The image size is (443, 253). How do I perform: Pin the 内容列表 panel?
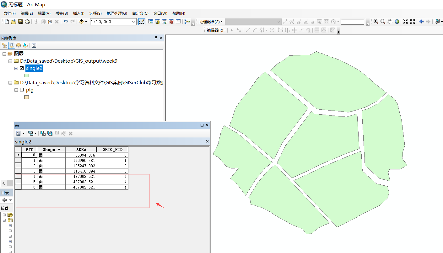point(156,38)
